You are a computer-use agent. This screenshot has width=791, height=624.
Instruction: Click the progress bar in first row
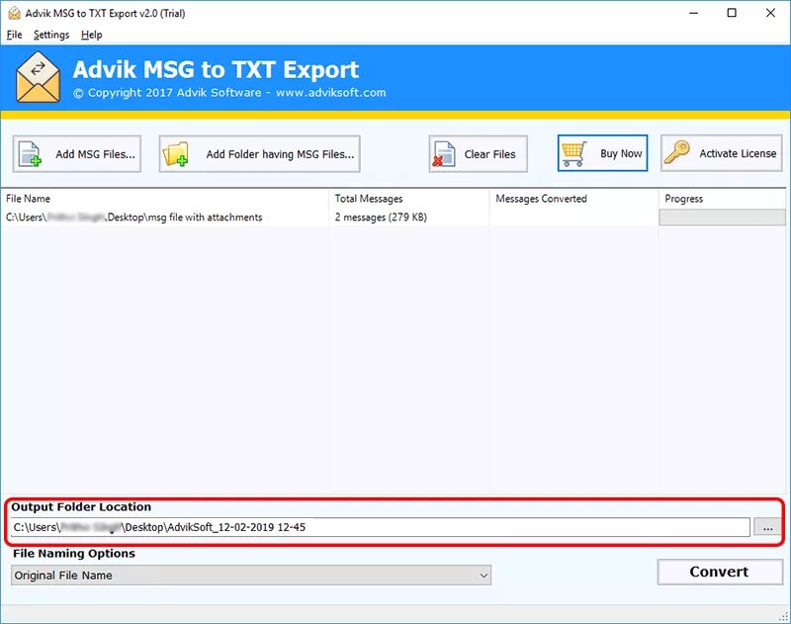click(x=722, y=218)
